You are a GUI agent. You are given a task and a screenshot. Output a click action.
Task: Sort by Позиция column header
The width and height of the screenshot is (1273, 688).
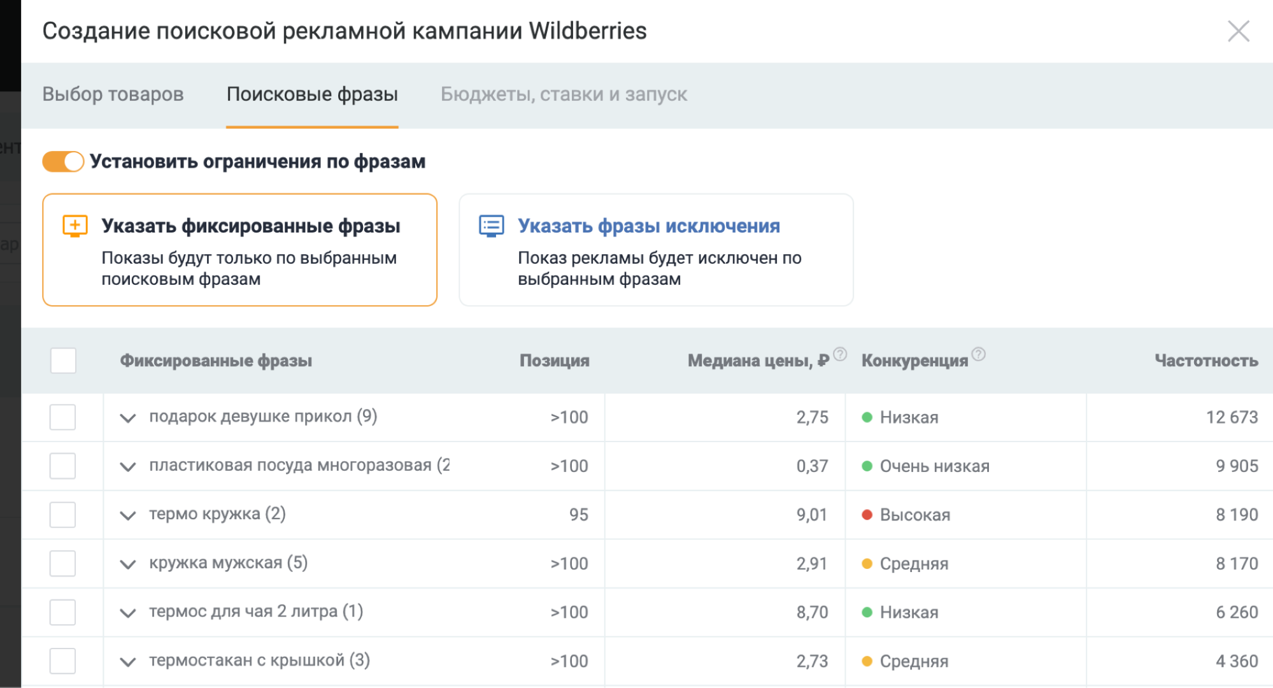point(554,361)
